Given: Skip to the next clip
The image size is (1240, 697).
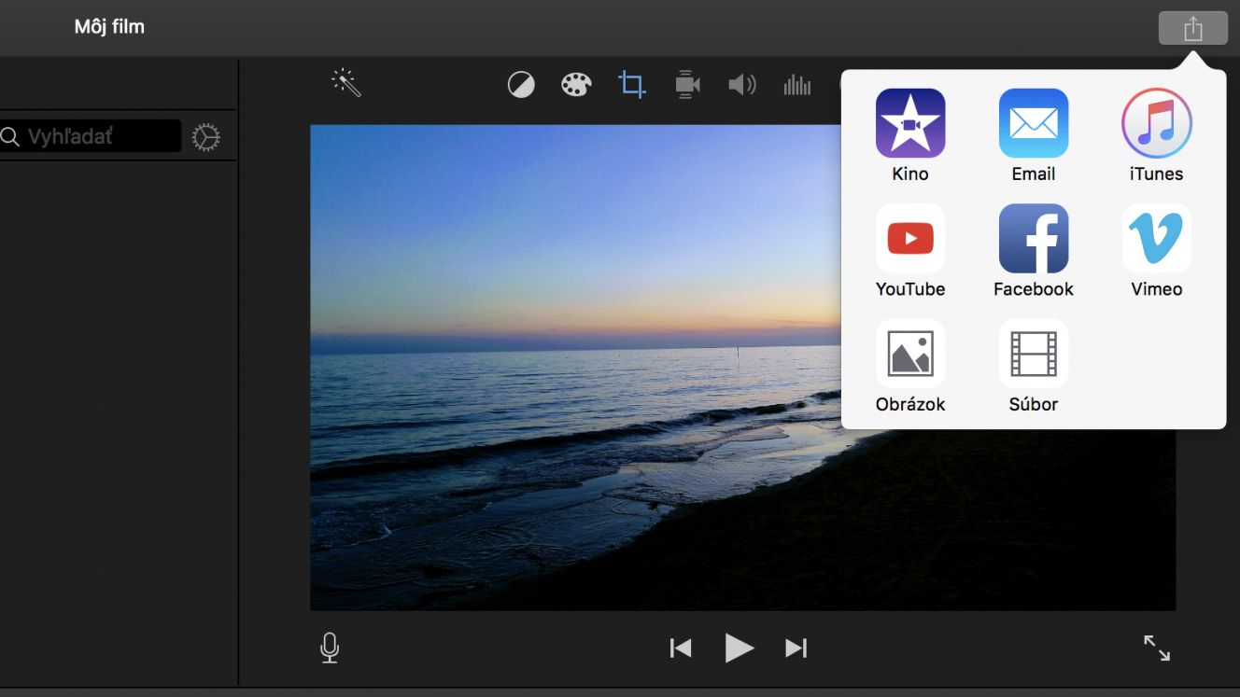Looking at the screenshot, I should (796, 648).
